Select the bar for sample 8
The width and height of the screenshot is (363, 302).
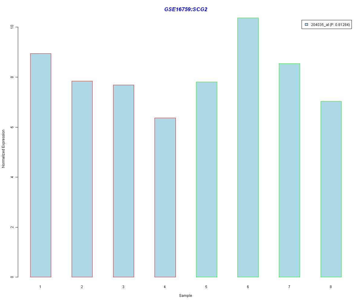(331, 189)
